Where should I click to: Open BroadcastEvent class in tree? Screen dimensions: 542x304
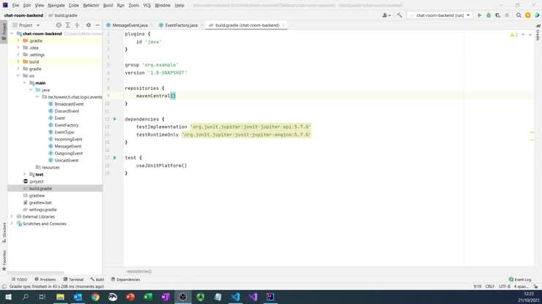[x=69, y=104]
